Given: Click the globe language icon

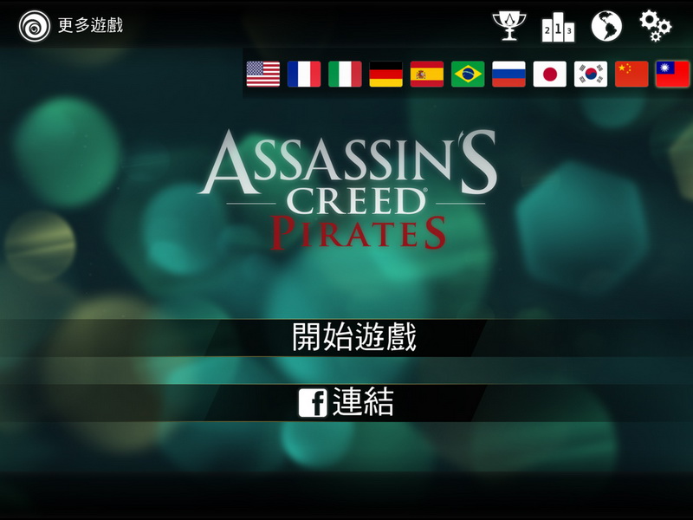Looking at the screenshot, I should 606,26.
